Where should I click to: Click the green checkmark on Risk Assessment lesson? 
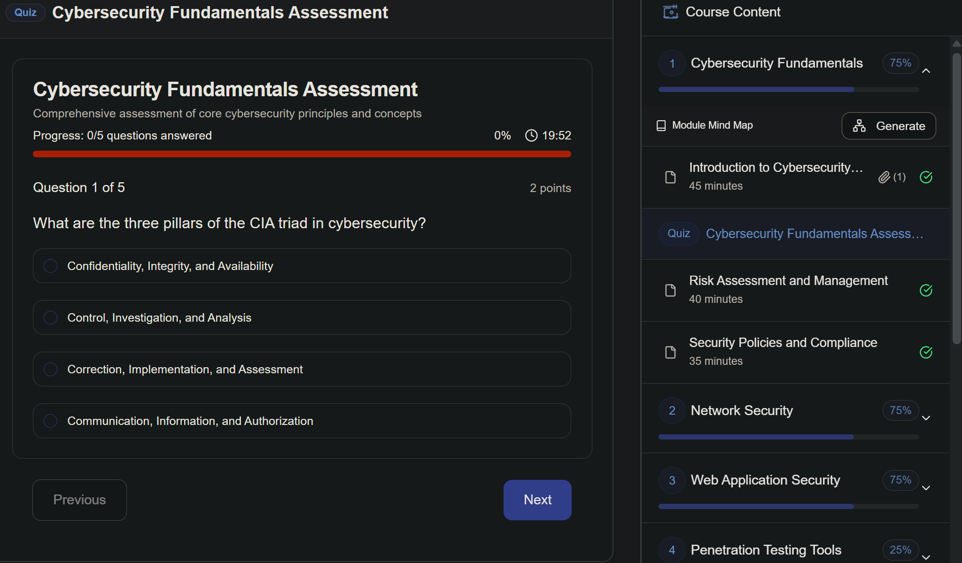pyautogui.click(x=926, y=290)
